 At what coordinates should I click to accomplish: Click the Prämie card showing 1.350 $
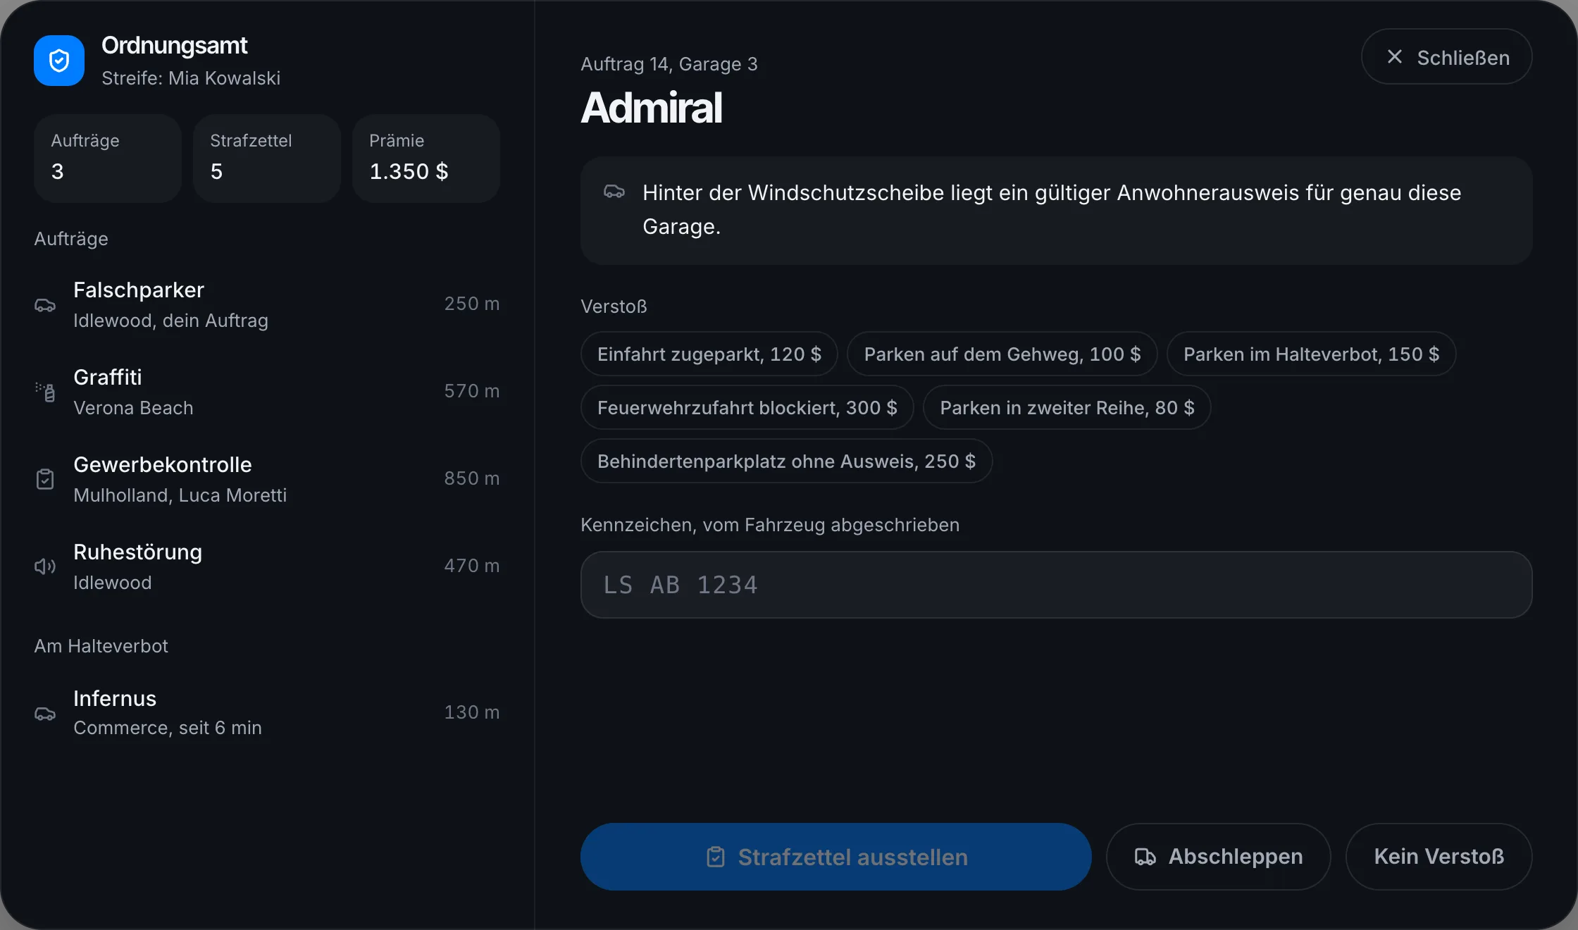(x=426, y=159)
